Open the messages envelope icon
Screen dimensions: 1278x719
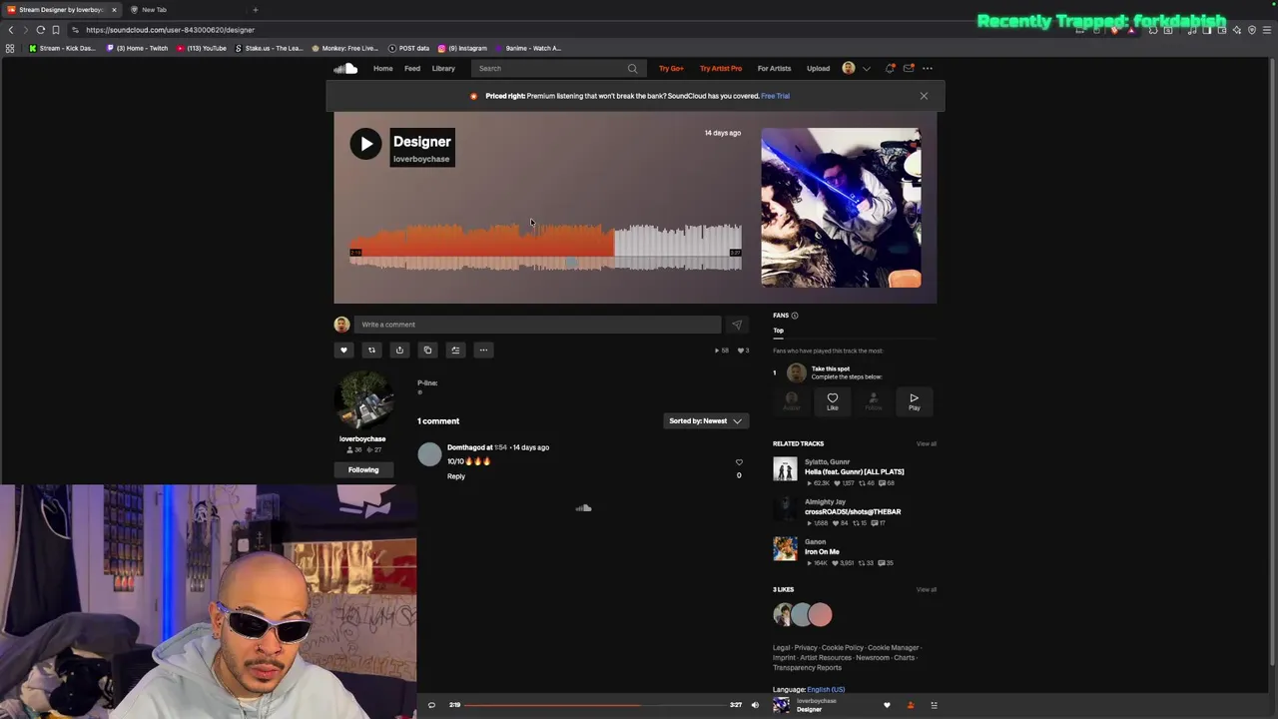coord(909,69)
